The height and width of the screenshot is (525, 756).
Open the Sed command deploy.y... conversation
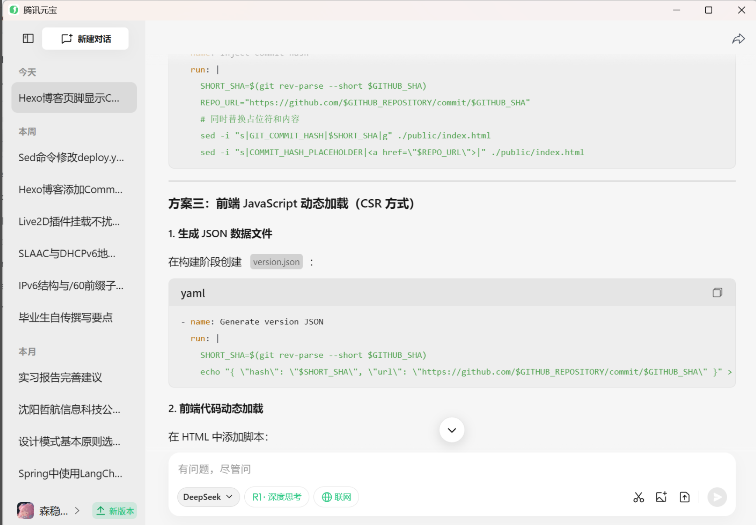(71, 158)
